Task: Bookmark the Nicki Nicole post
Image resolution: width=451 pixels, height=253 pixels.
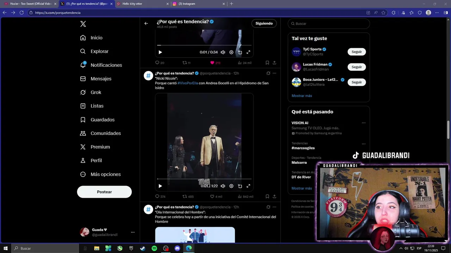Action: pyautogui.click(x=267, y=196)
